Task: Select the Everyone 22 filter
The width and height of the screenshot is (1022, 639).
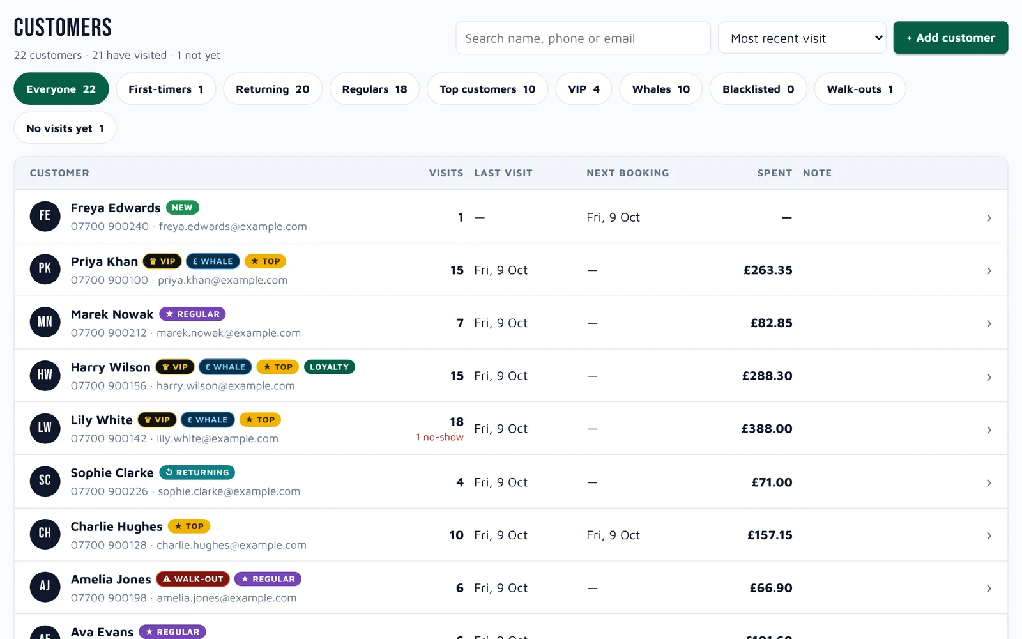Action: click(x=61, y=89)
